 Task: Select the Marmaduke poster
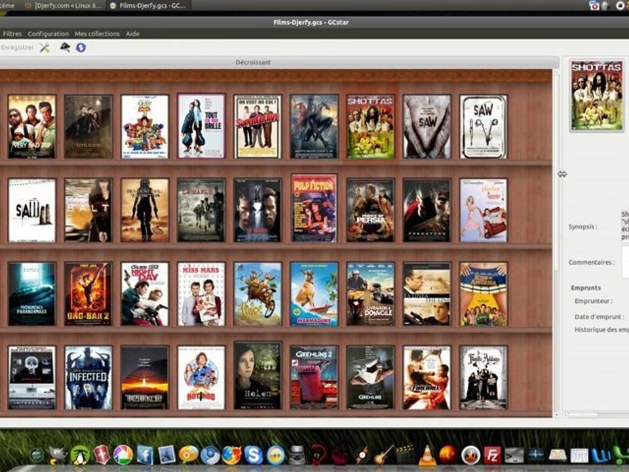314,294
